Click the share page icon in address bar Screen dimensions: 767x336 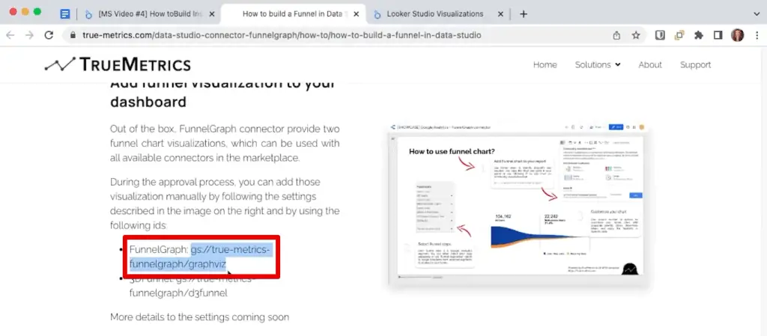pos(616,35)
